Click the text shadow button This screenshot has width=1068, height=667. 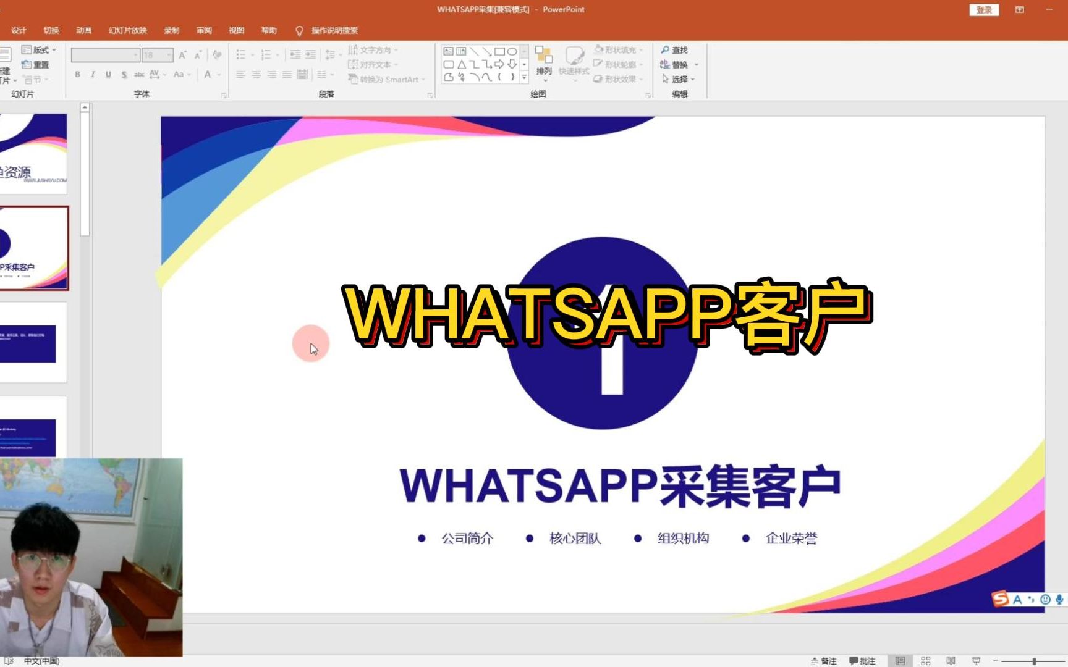124,74
